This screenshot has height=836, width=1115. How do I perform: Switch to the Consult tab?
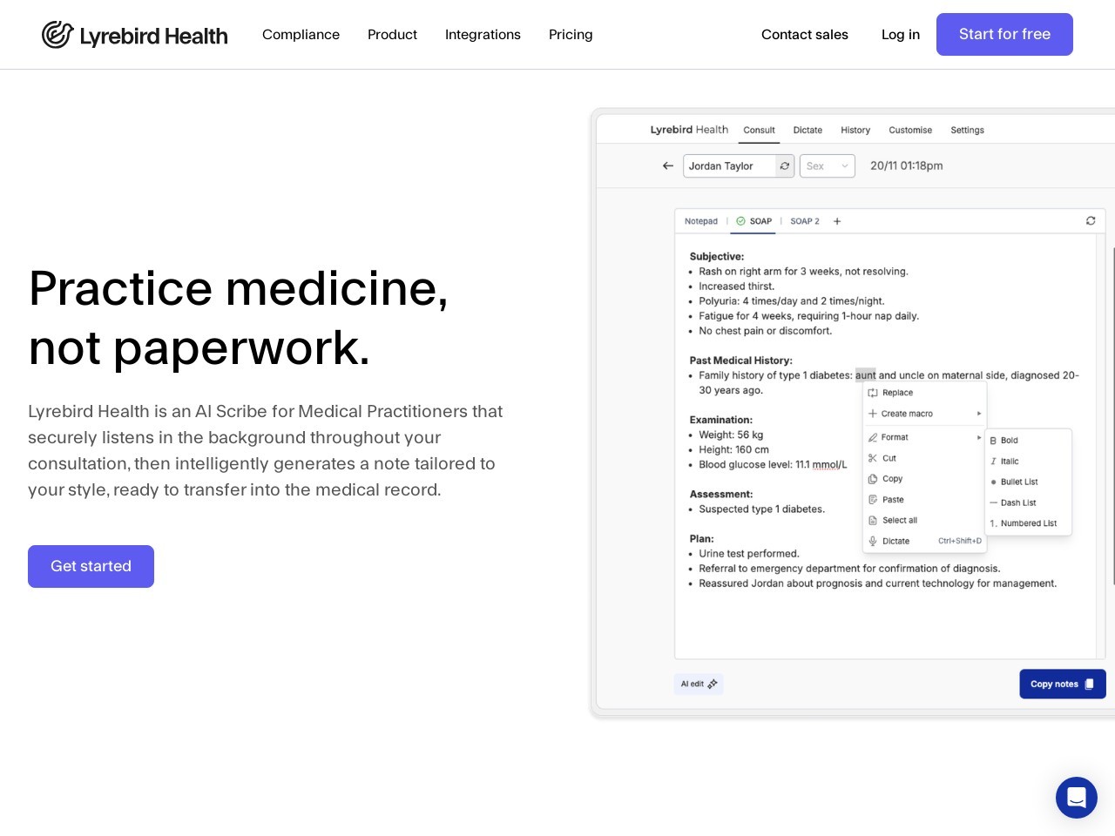click(x=759, y=130)
